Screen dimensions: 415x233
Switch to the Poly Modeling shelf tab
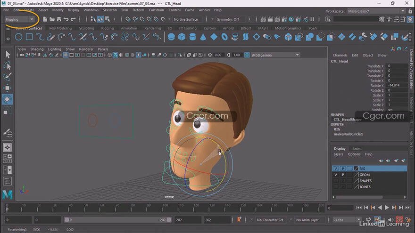pos(60,28)
